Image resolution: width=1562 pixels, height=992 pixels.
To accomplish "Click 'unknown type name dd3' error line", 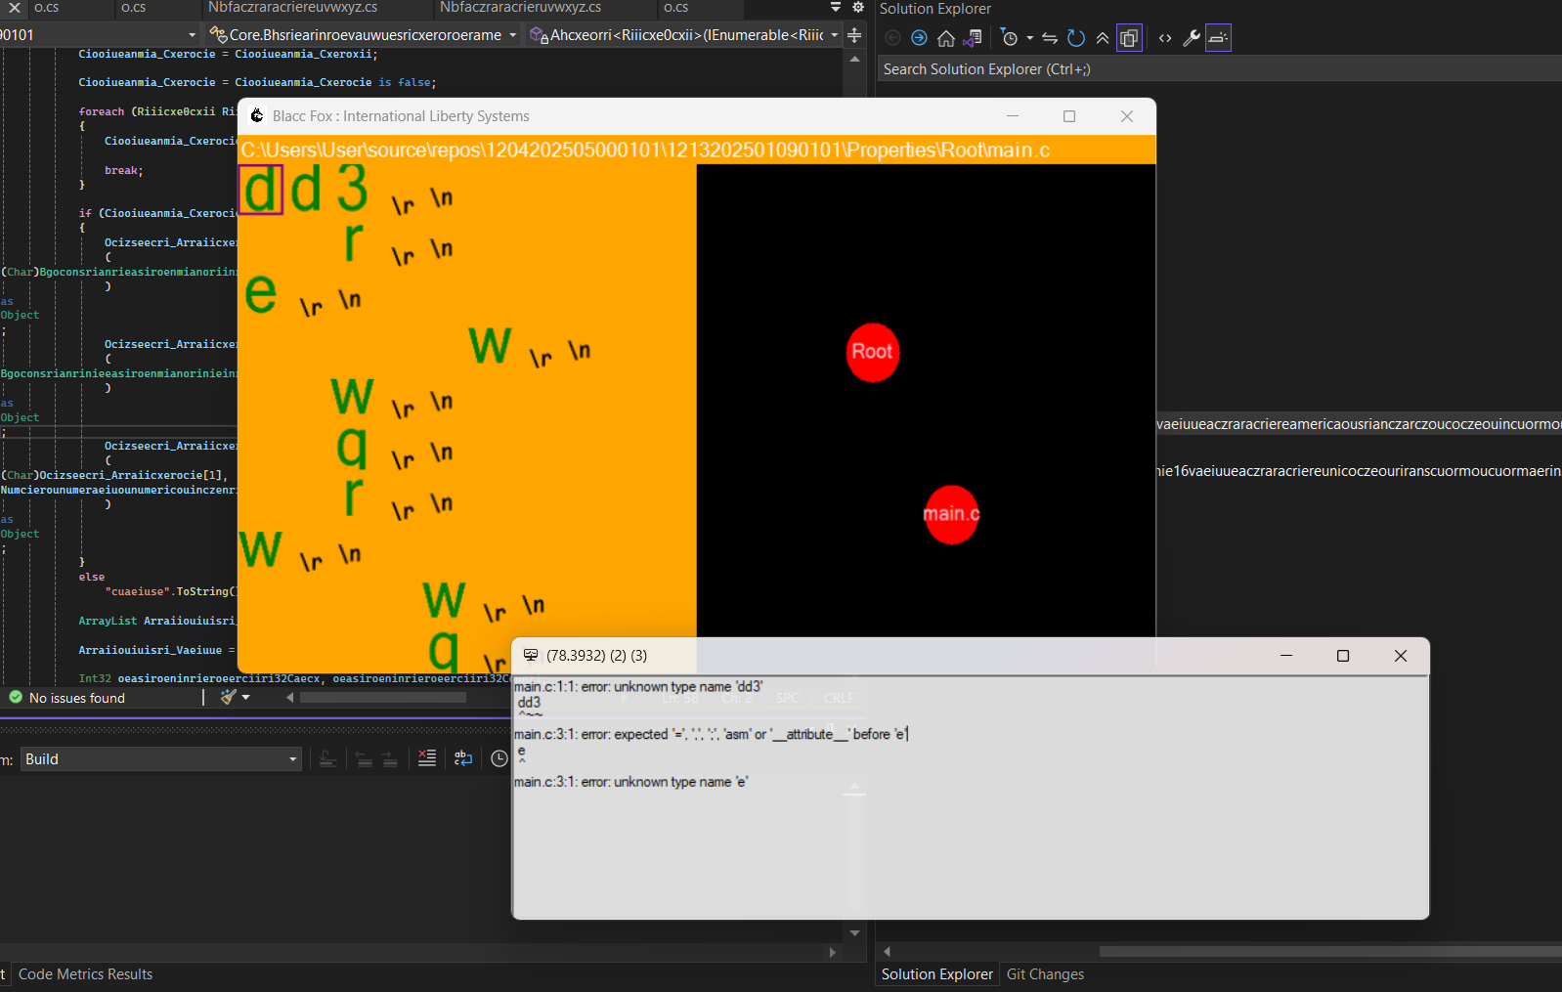I will click(638, 687).
